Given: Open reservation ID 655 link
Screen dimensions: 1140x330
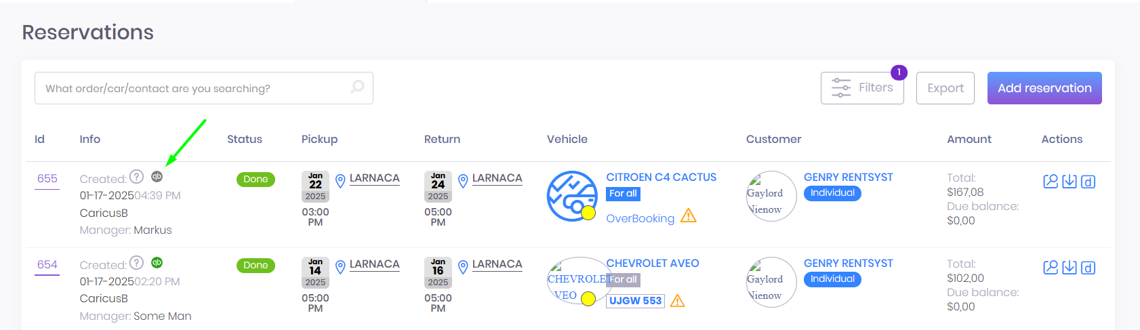Looking at the screenshot, I should pos(47,179).
